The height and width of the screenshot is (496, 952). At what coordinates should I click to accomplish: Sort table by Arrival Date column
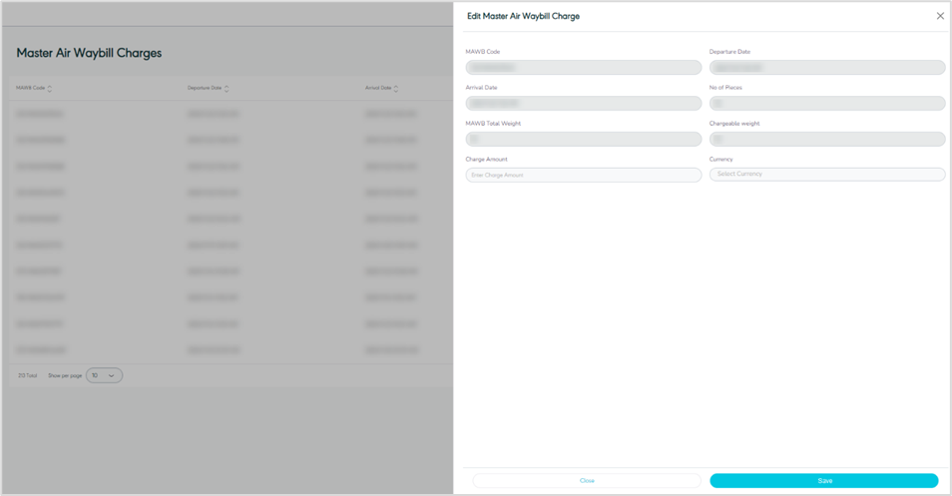point(396,89)
